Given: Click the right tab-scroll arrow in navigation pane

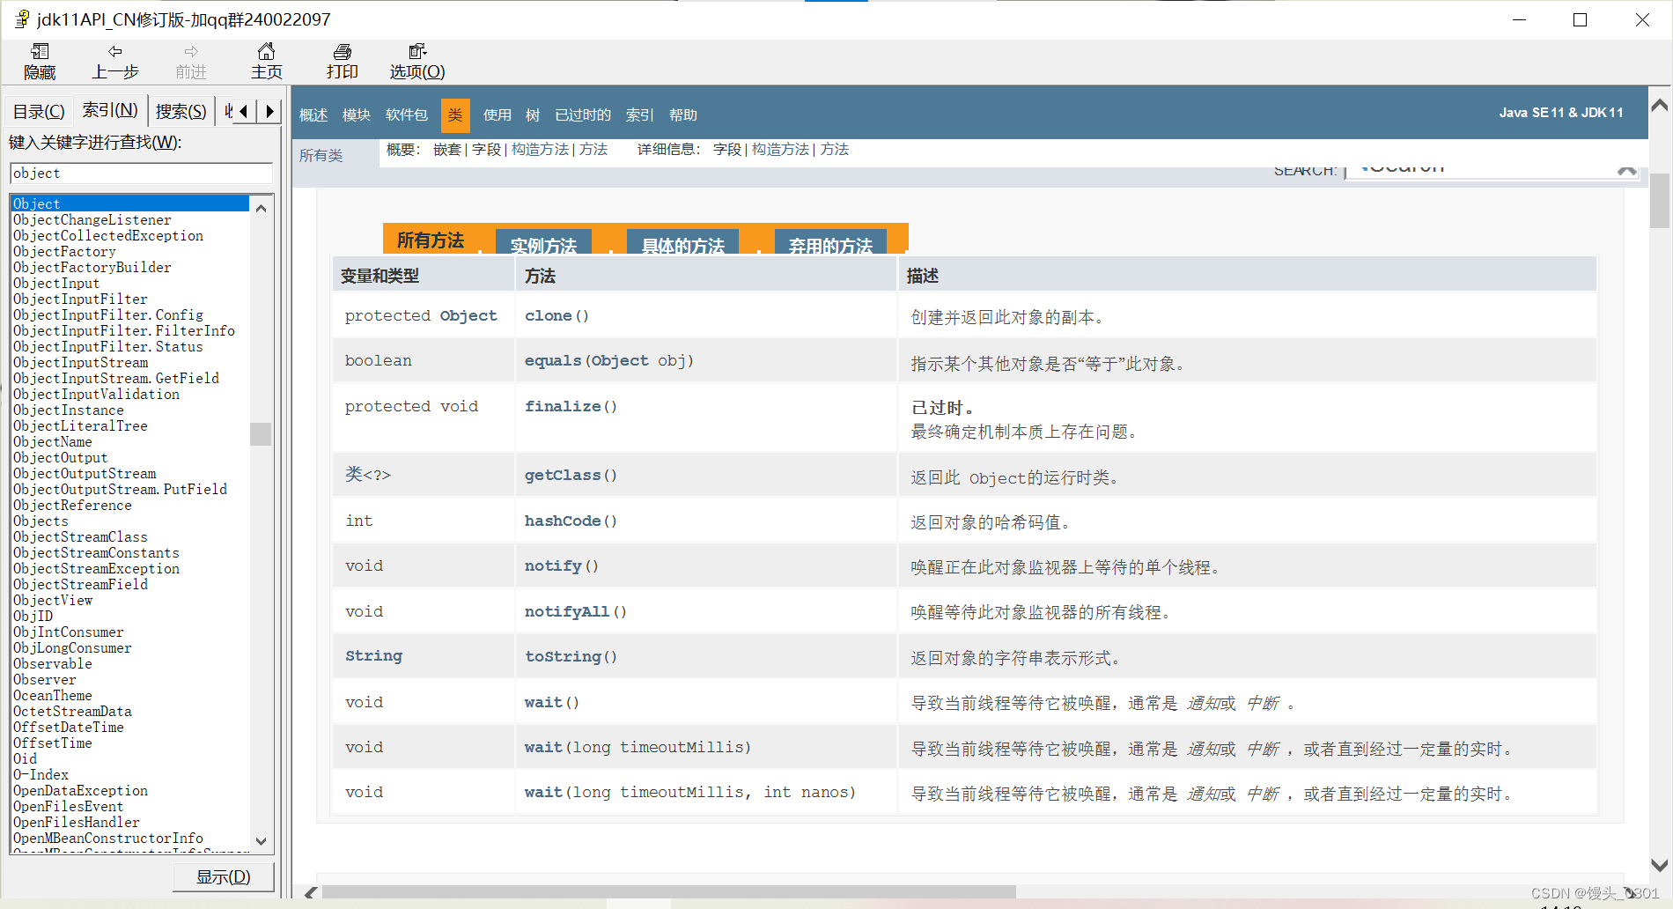Looking at the screenshot, I should tap(270, 111).
